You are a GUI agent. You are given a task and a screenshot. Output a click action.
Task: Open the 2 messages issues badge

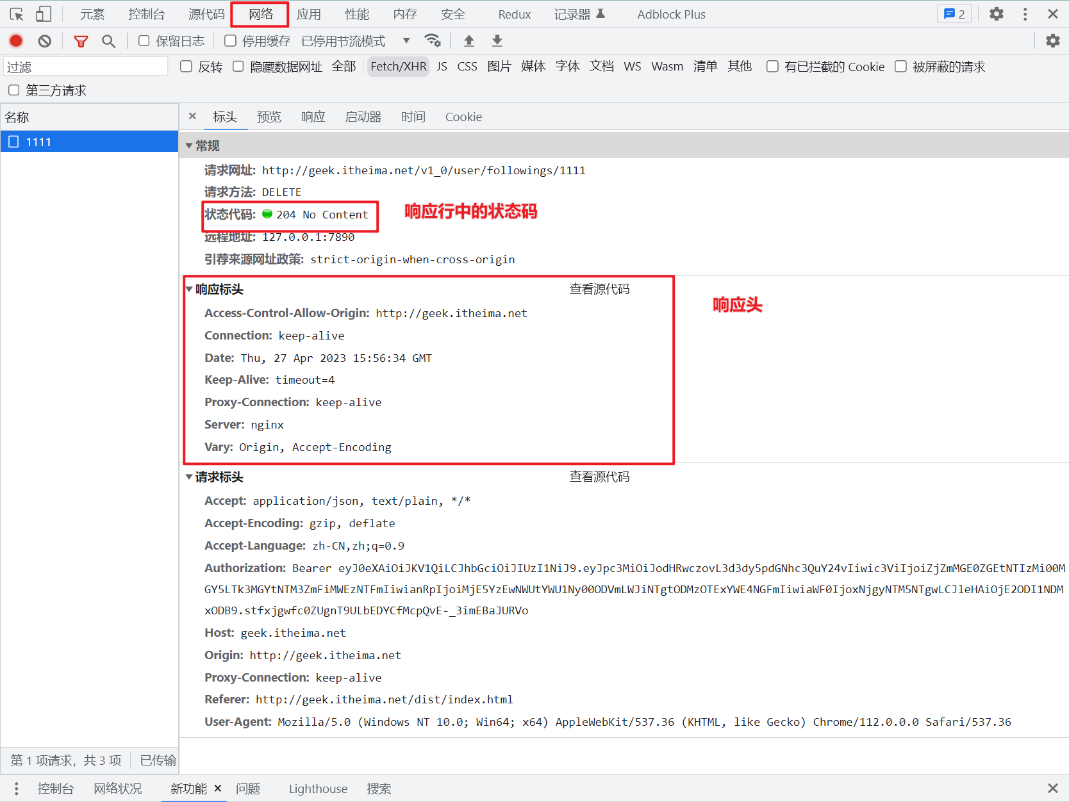pos(954,14)
